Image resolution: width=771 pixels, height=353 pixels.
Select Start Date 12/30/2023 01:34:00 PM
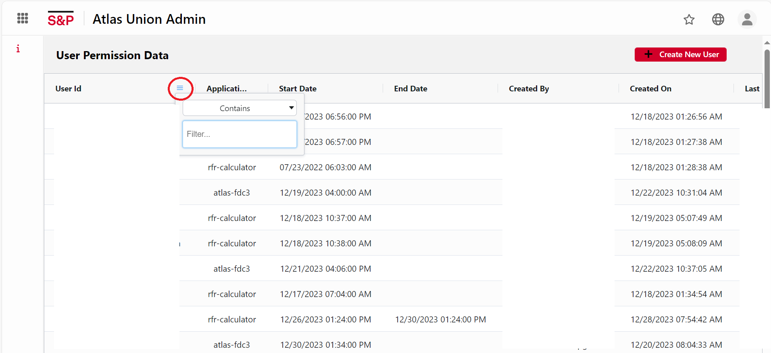(326, 345)
